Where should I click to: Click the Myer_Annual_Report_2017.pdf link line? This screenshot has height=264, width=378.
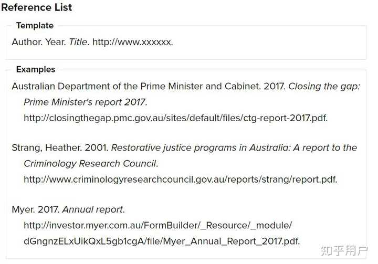point(162,241)
